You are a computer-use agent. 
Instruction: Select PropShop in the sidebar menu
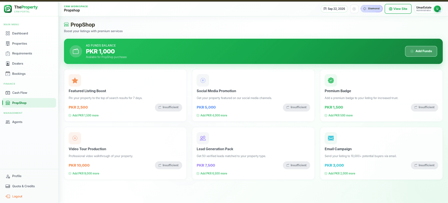29,103
